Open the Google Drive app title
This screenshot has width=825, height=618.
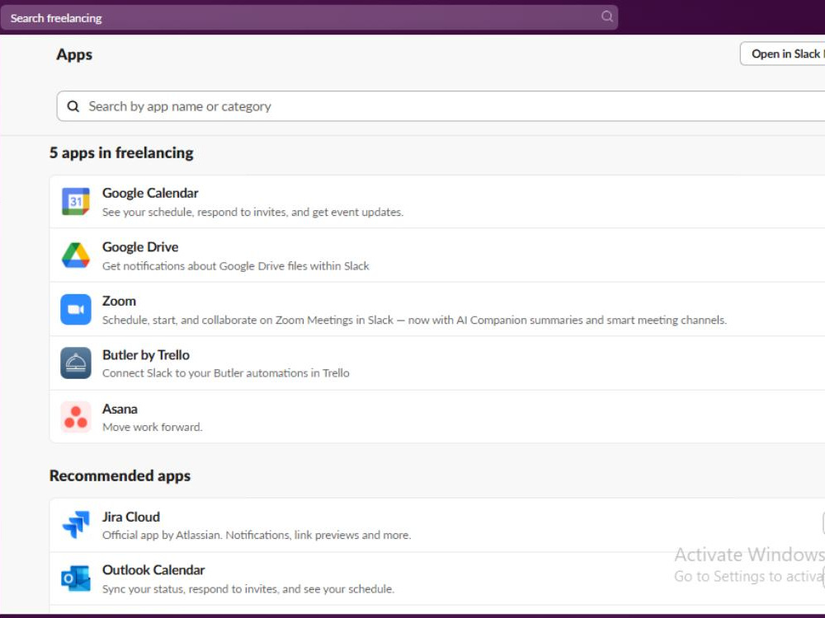point(140,247)
